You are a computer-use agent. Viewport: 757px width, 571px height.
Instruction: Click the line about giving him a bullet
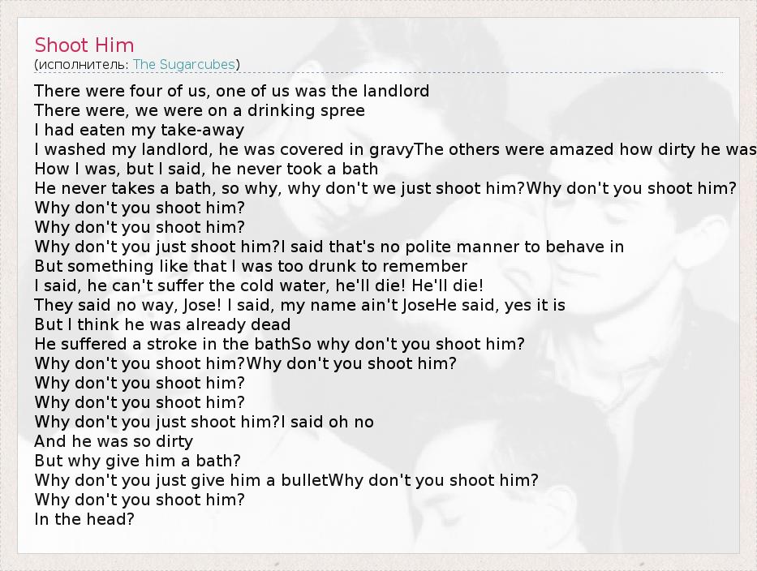coord(183,480)
